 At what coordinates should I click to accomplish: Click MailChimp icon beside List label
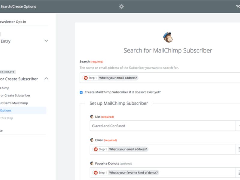tap(92, 117)
